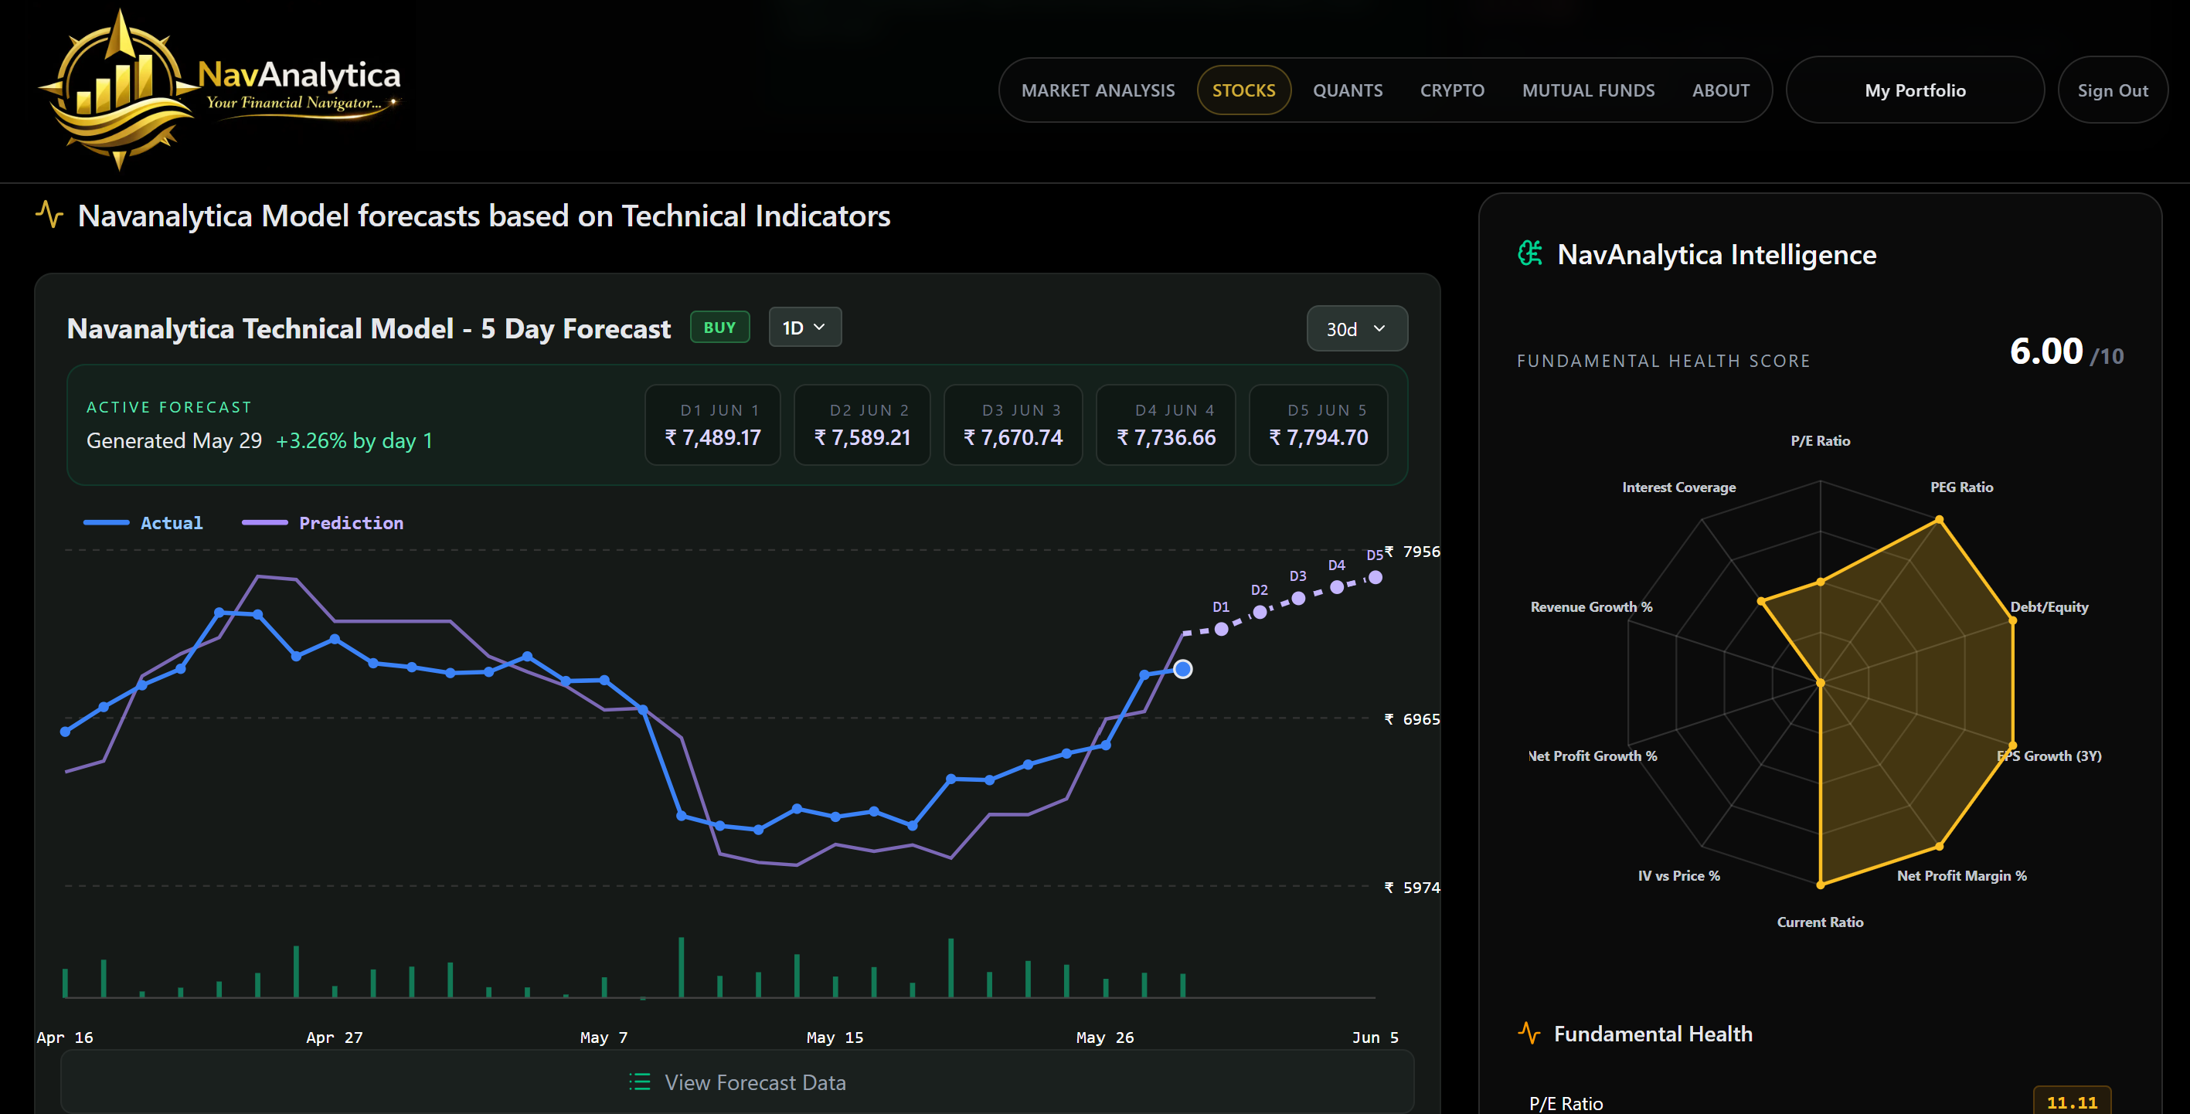Click the D1 prediction point on the chart
This screenshot has width=2190, height=1114.
[x=1221, y=629]
